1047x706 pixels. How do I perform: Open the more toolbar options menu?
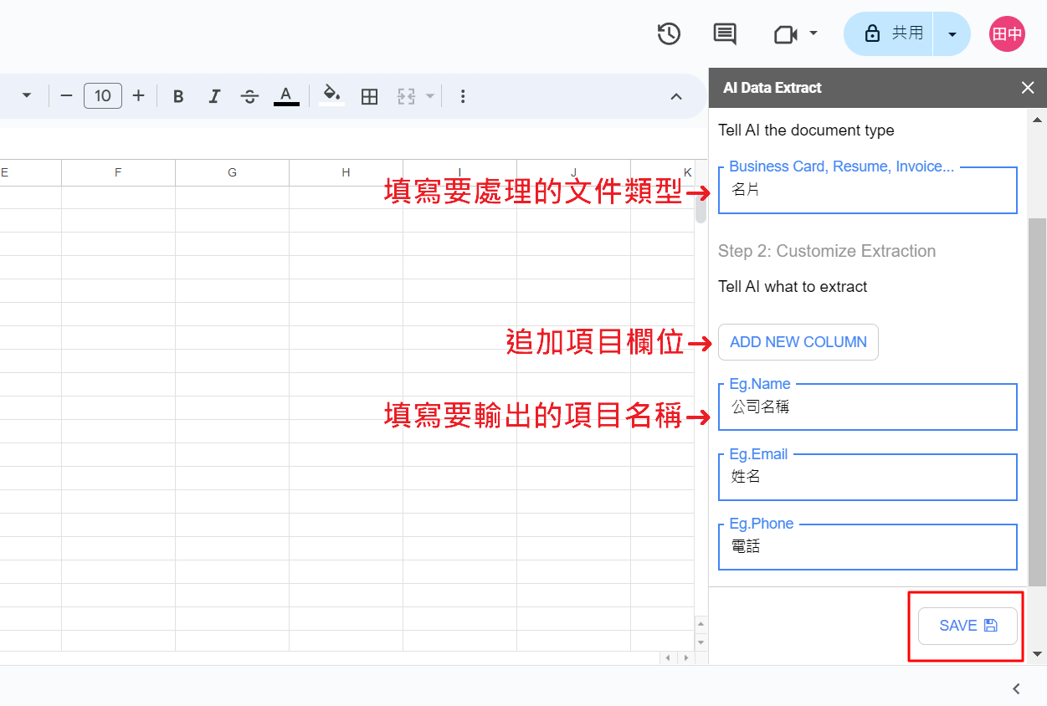point(463,95)
